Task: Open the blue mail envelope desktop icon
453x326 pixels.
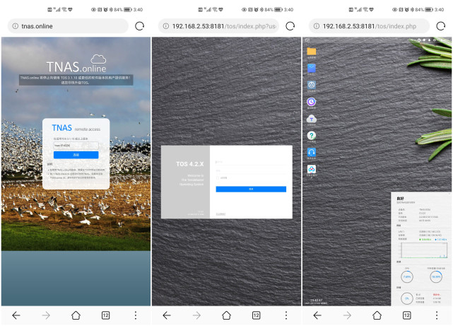Action: tap(311, 69)
